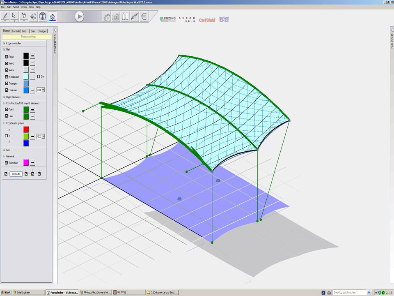The image size is (394, 296).
Task: Select the pencil draw tool
Action: (x=5, y=16)
